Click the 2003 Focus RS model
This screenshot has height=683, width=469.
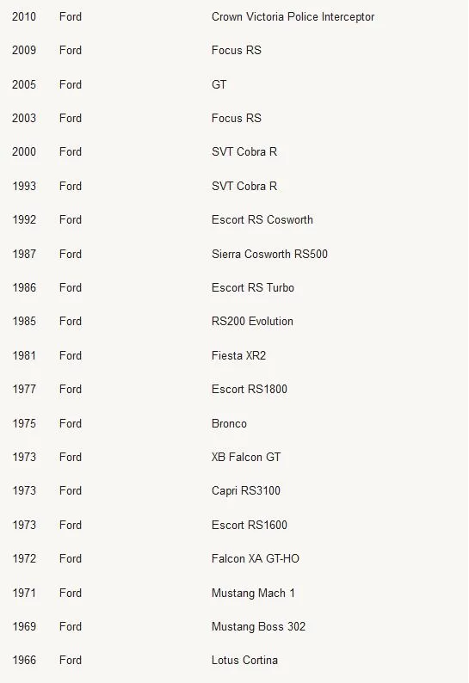(237, 118)
